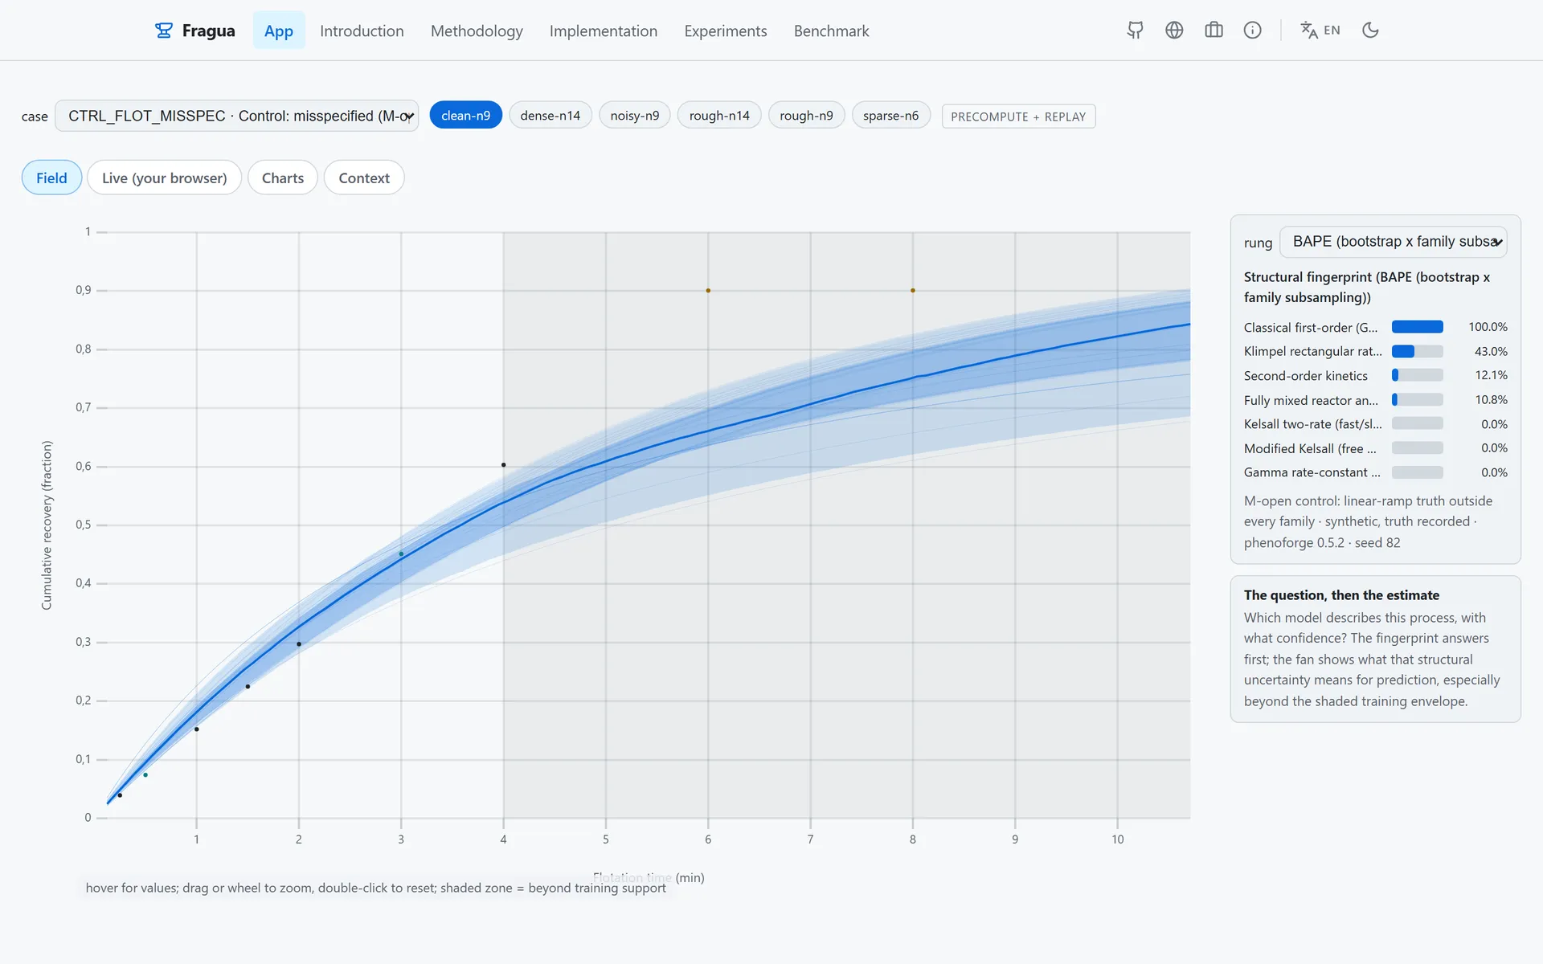The width and height of the screenshot is (1543, 964).
Task: Open the case CTRL_FLOT_MISSPEC dropdown
Action: 237,116
